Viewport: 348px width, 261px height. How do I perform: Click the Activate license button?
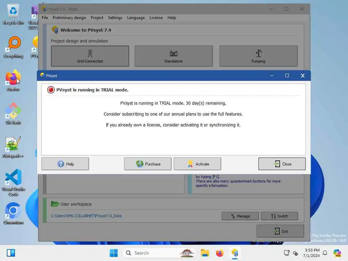pyautogui.click(x=197, y=164)
